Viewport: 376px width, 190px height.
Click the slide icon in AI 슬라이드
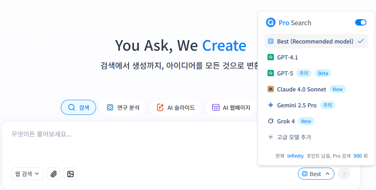tap(160, 107)
